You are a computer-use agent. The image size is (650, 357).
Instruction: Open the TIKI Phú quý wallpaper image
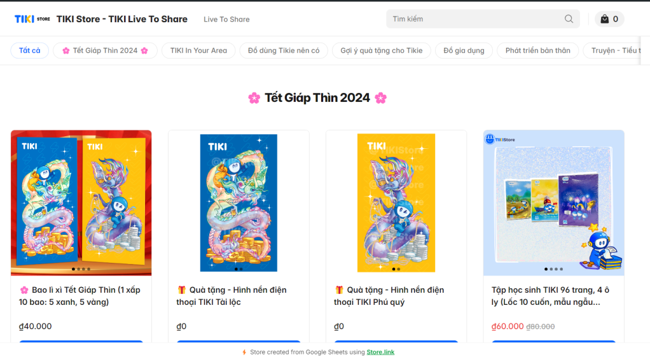tap(396, 202)
